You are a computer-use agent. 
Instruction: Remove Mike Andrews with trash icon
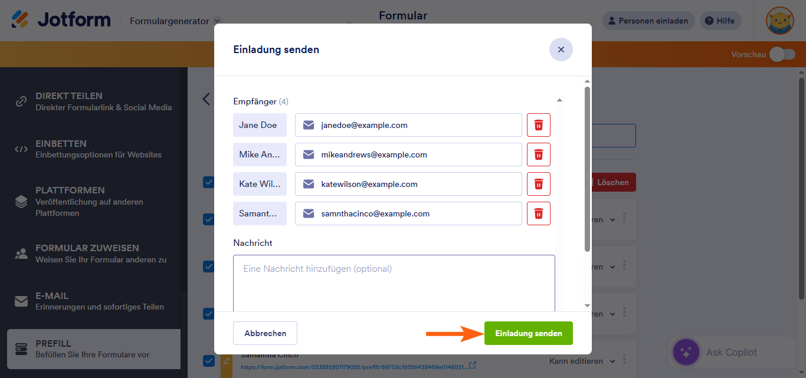pyautogui.click(x=538, y=155)
